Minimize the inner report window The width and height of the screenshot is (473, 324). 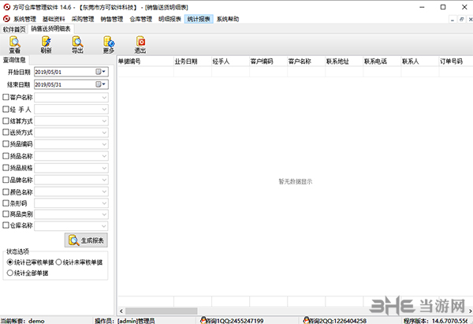click(x=453, y=19)
